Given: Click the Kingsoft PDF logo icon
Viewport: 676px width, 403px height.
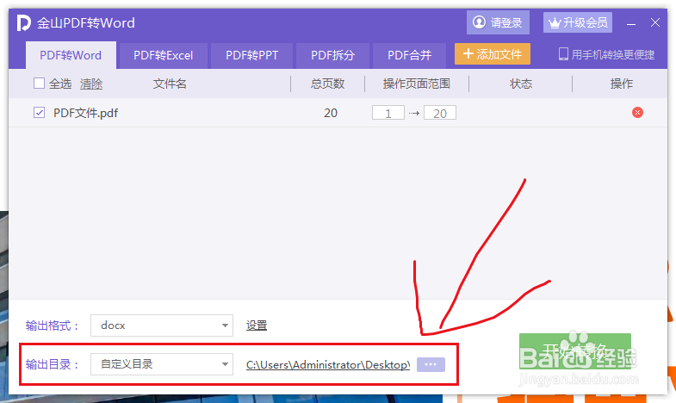Looking at the screenshot, I should pyautogui.click(x=24, y=23).
